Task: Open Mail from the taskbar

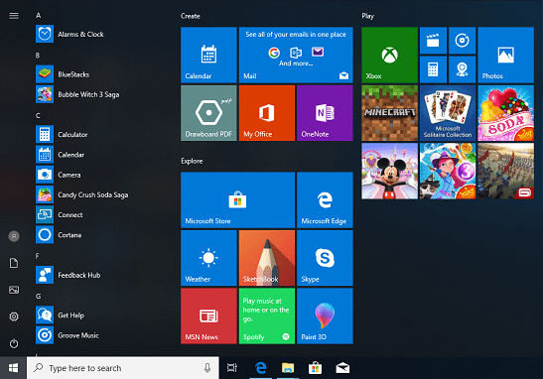Action: [342, 368]
